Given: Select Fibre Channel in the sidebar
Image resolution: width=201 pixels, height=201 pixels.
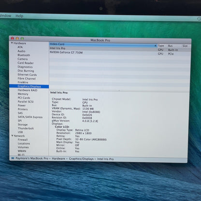Looking at the screenshot, I should pyautogui.click(x=27, y=79).
